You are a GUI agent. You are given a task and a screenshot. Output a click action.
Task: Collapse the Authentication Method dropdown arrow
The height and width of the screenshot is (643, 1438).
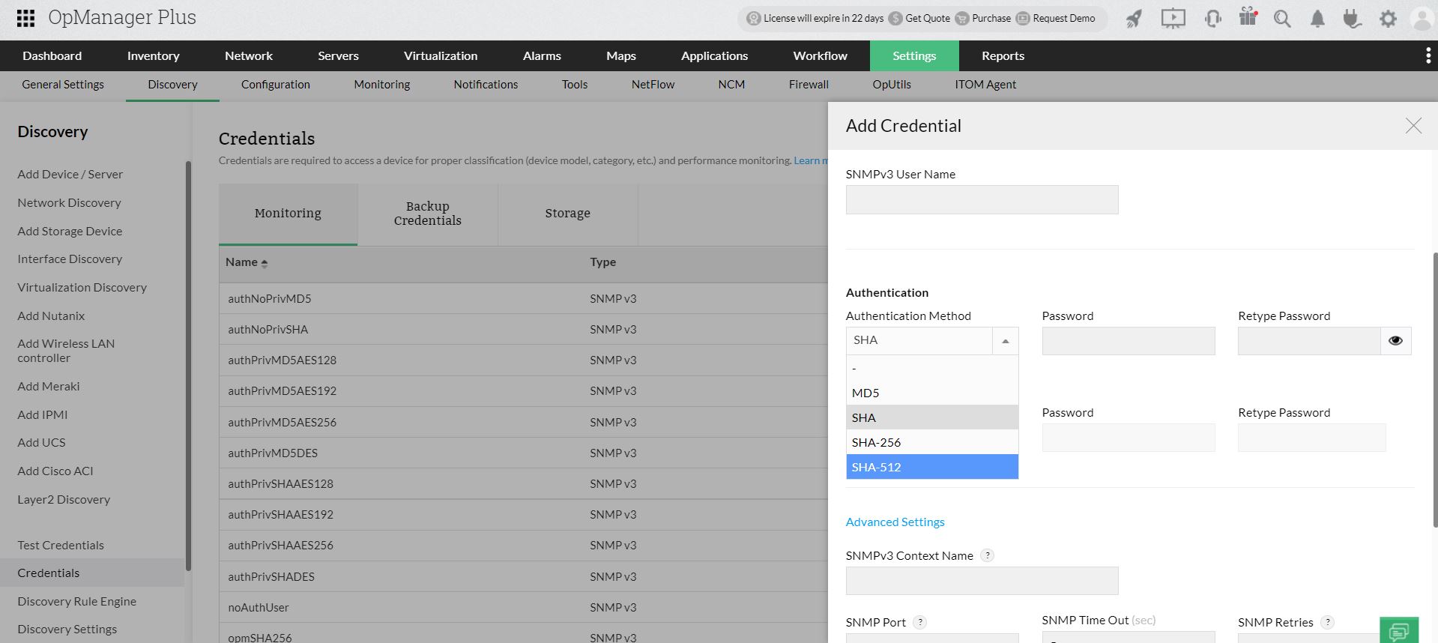click(x=1005, y=341)
